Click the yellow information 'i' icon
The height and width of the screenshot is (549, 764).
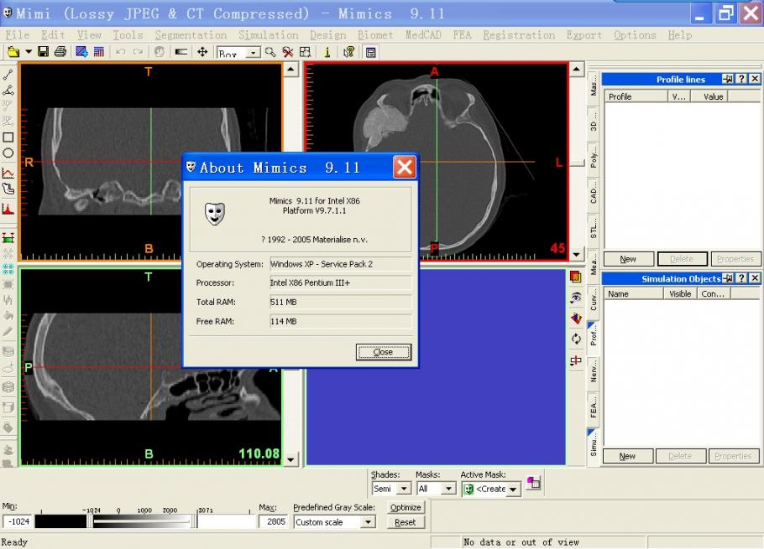pyautogui.click(x=327, y=53)
